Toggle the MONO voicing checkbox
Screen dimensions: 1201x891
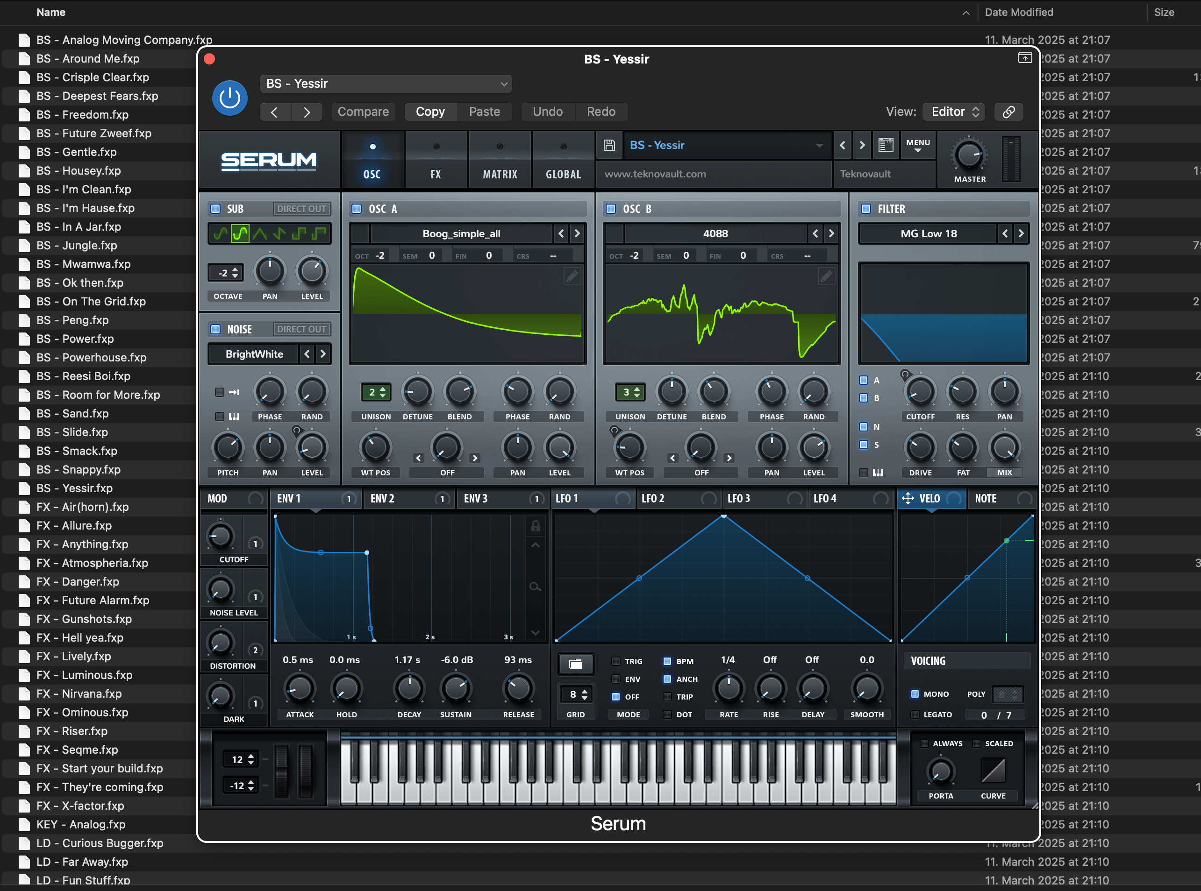pos(915,694)
